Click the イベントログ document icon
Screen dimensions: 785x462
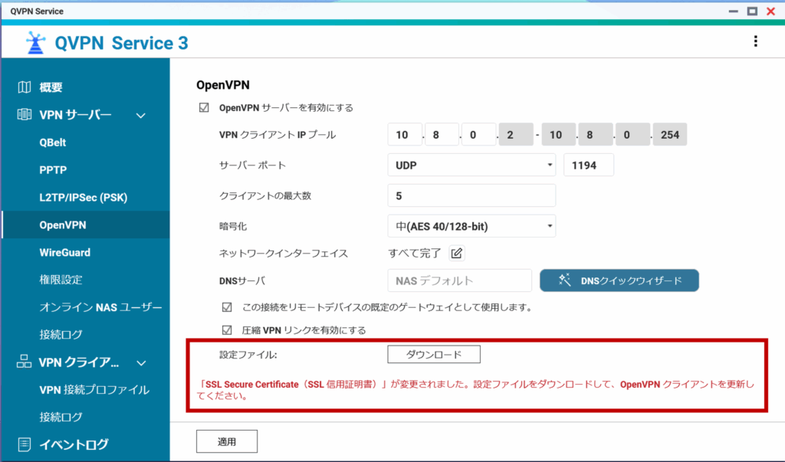(25, 444)
